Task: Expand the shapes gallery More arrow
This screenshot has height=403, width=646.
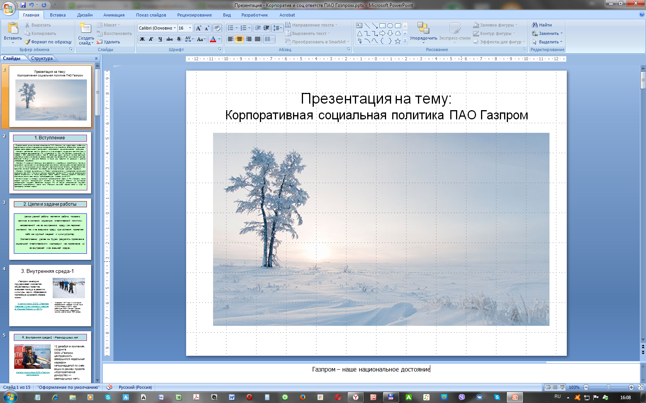Action: (x=405, y=41)
